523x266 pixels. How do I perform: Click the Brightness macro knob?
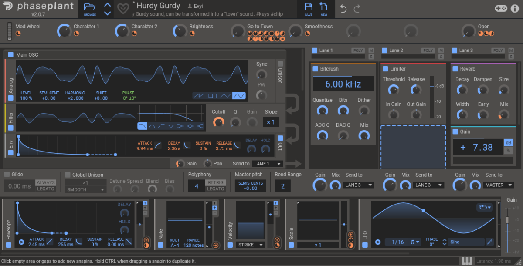tap(180, 31)
